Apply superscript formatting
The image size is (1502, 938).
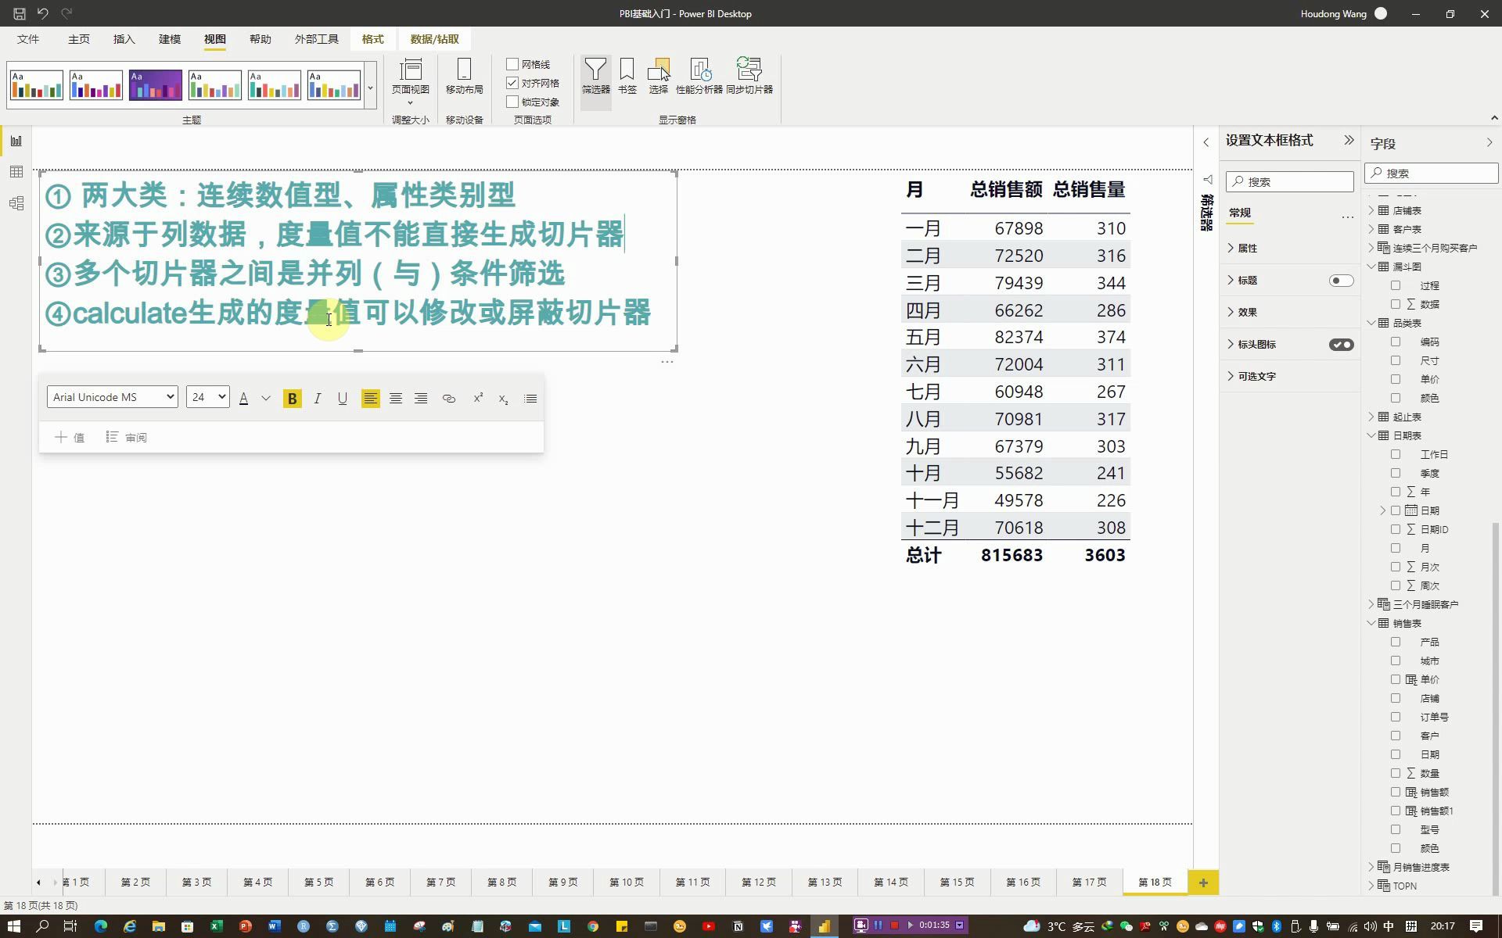pos(478,399)
